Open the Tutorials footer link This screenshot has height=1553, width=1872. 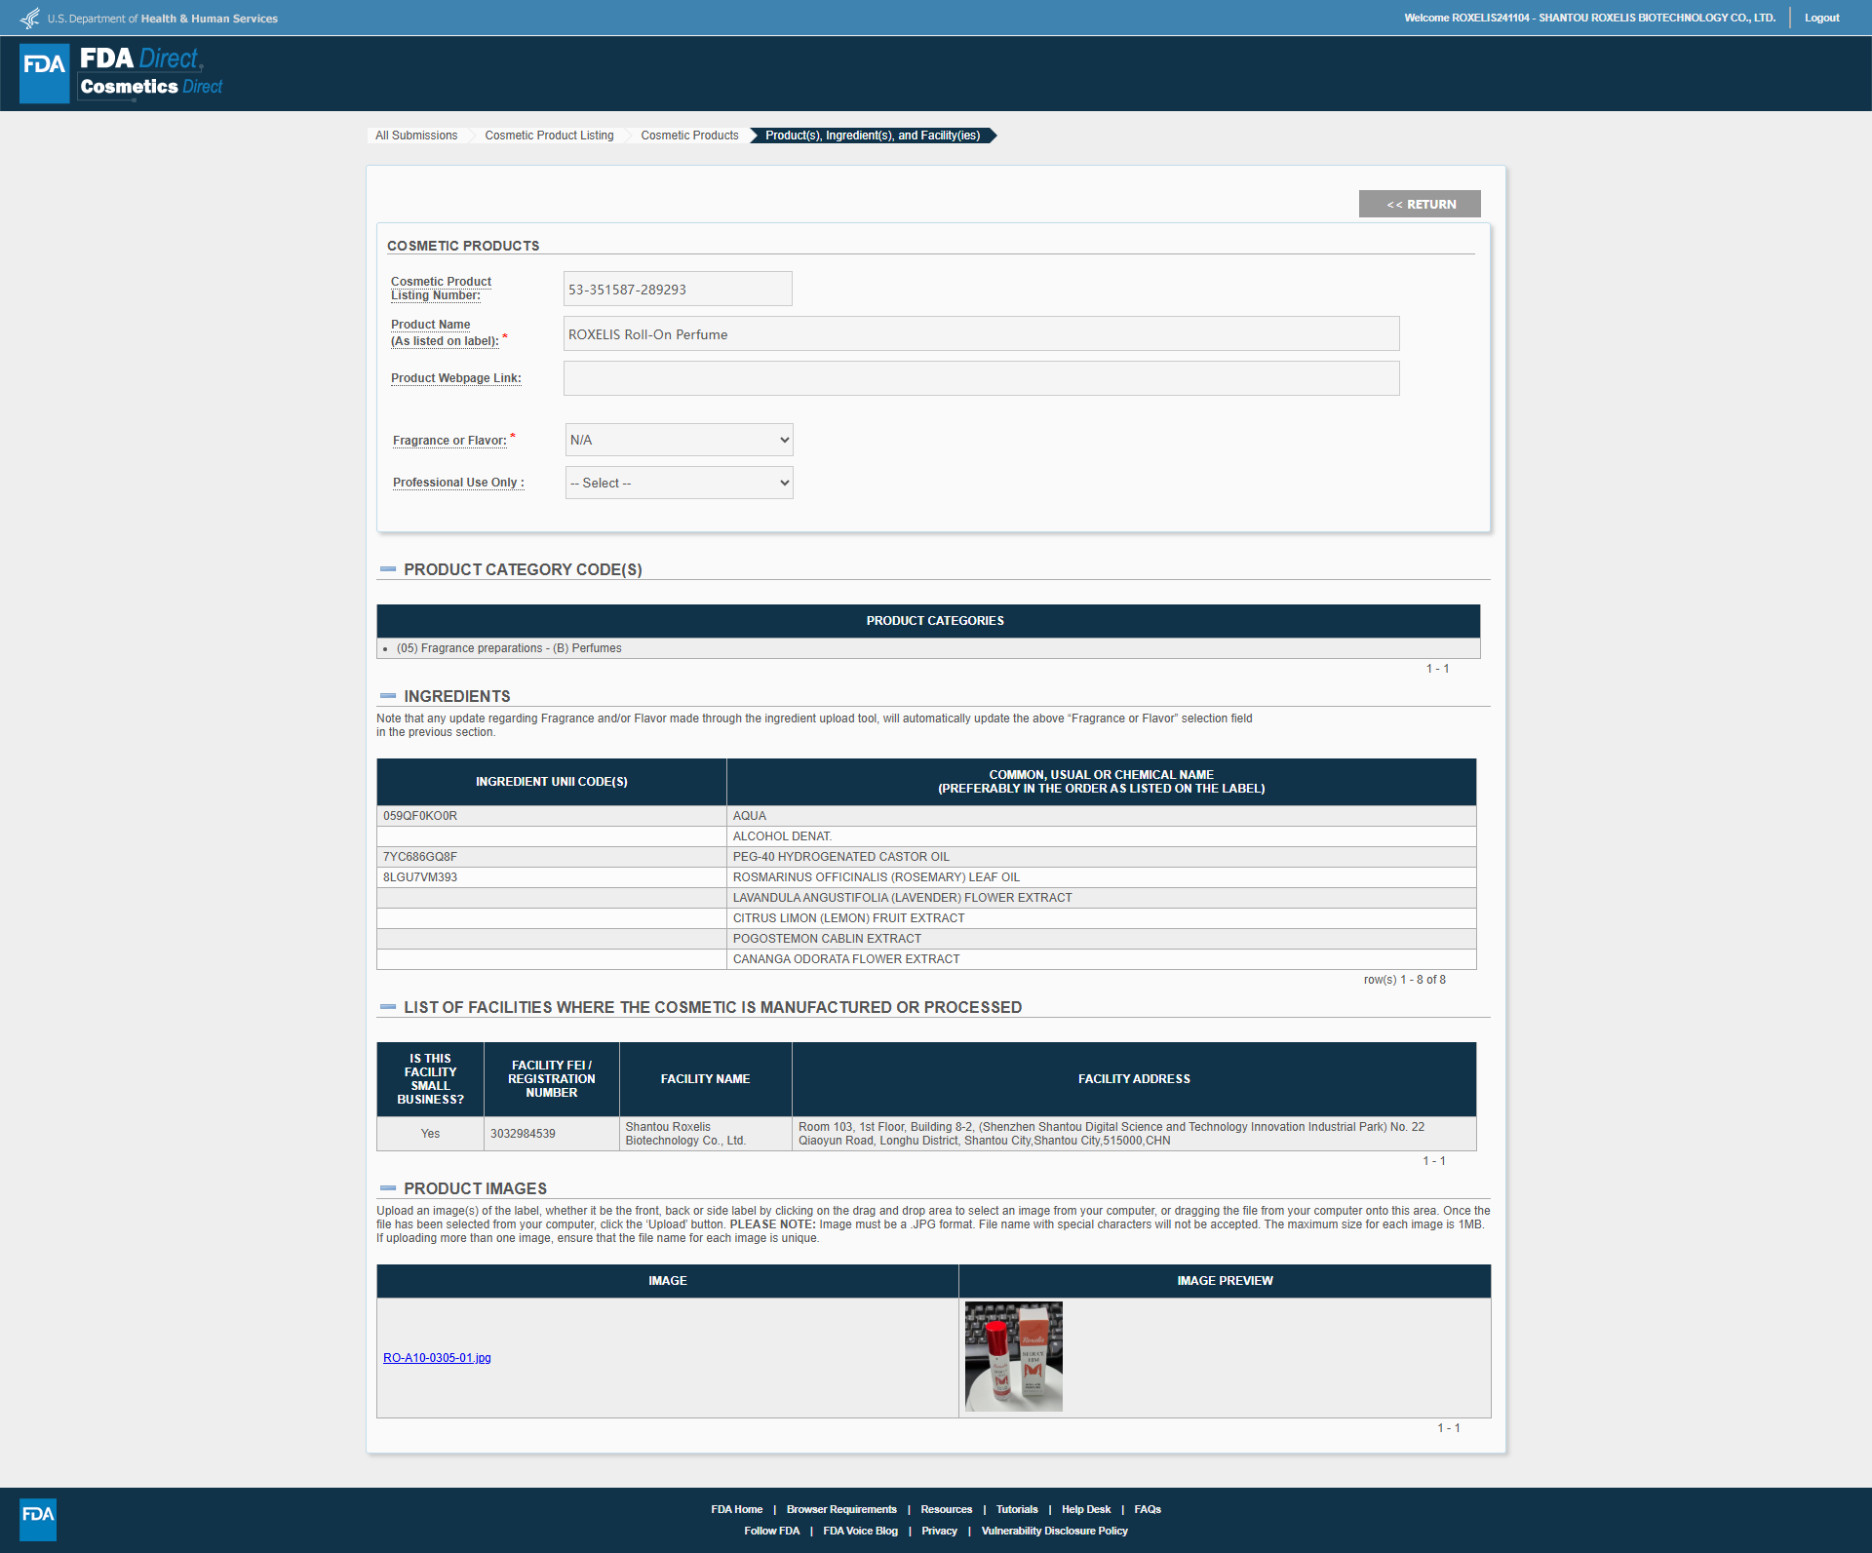(x=1017, y=1509)
